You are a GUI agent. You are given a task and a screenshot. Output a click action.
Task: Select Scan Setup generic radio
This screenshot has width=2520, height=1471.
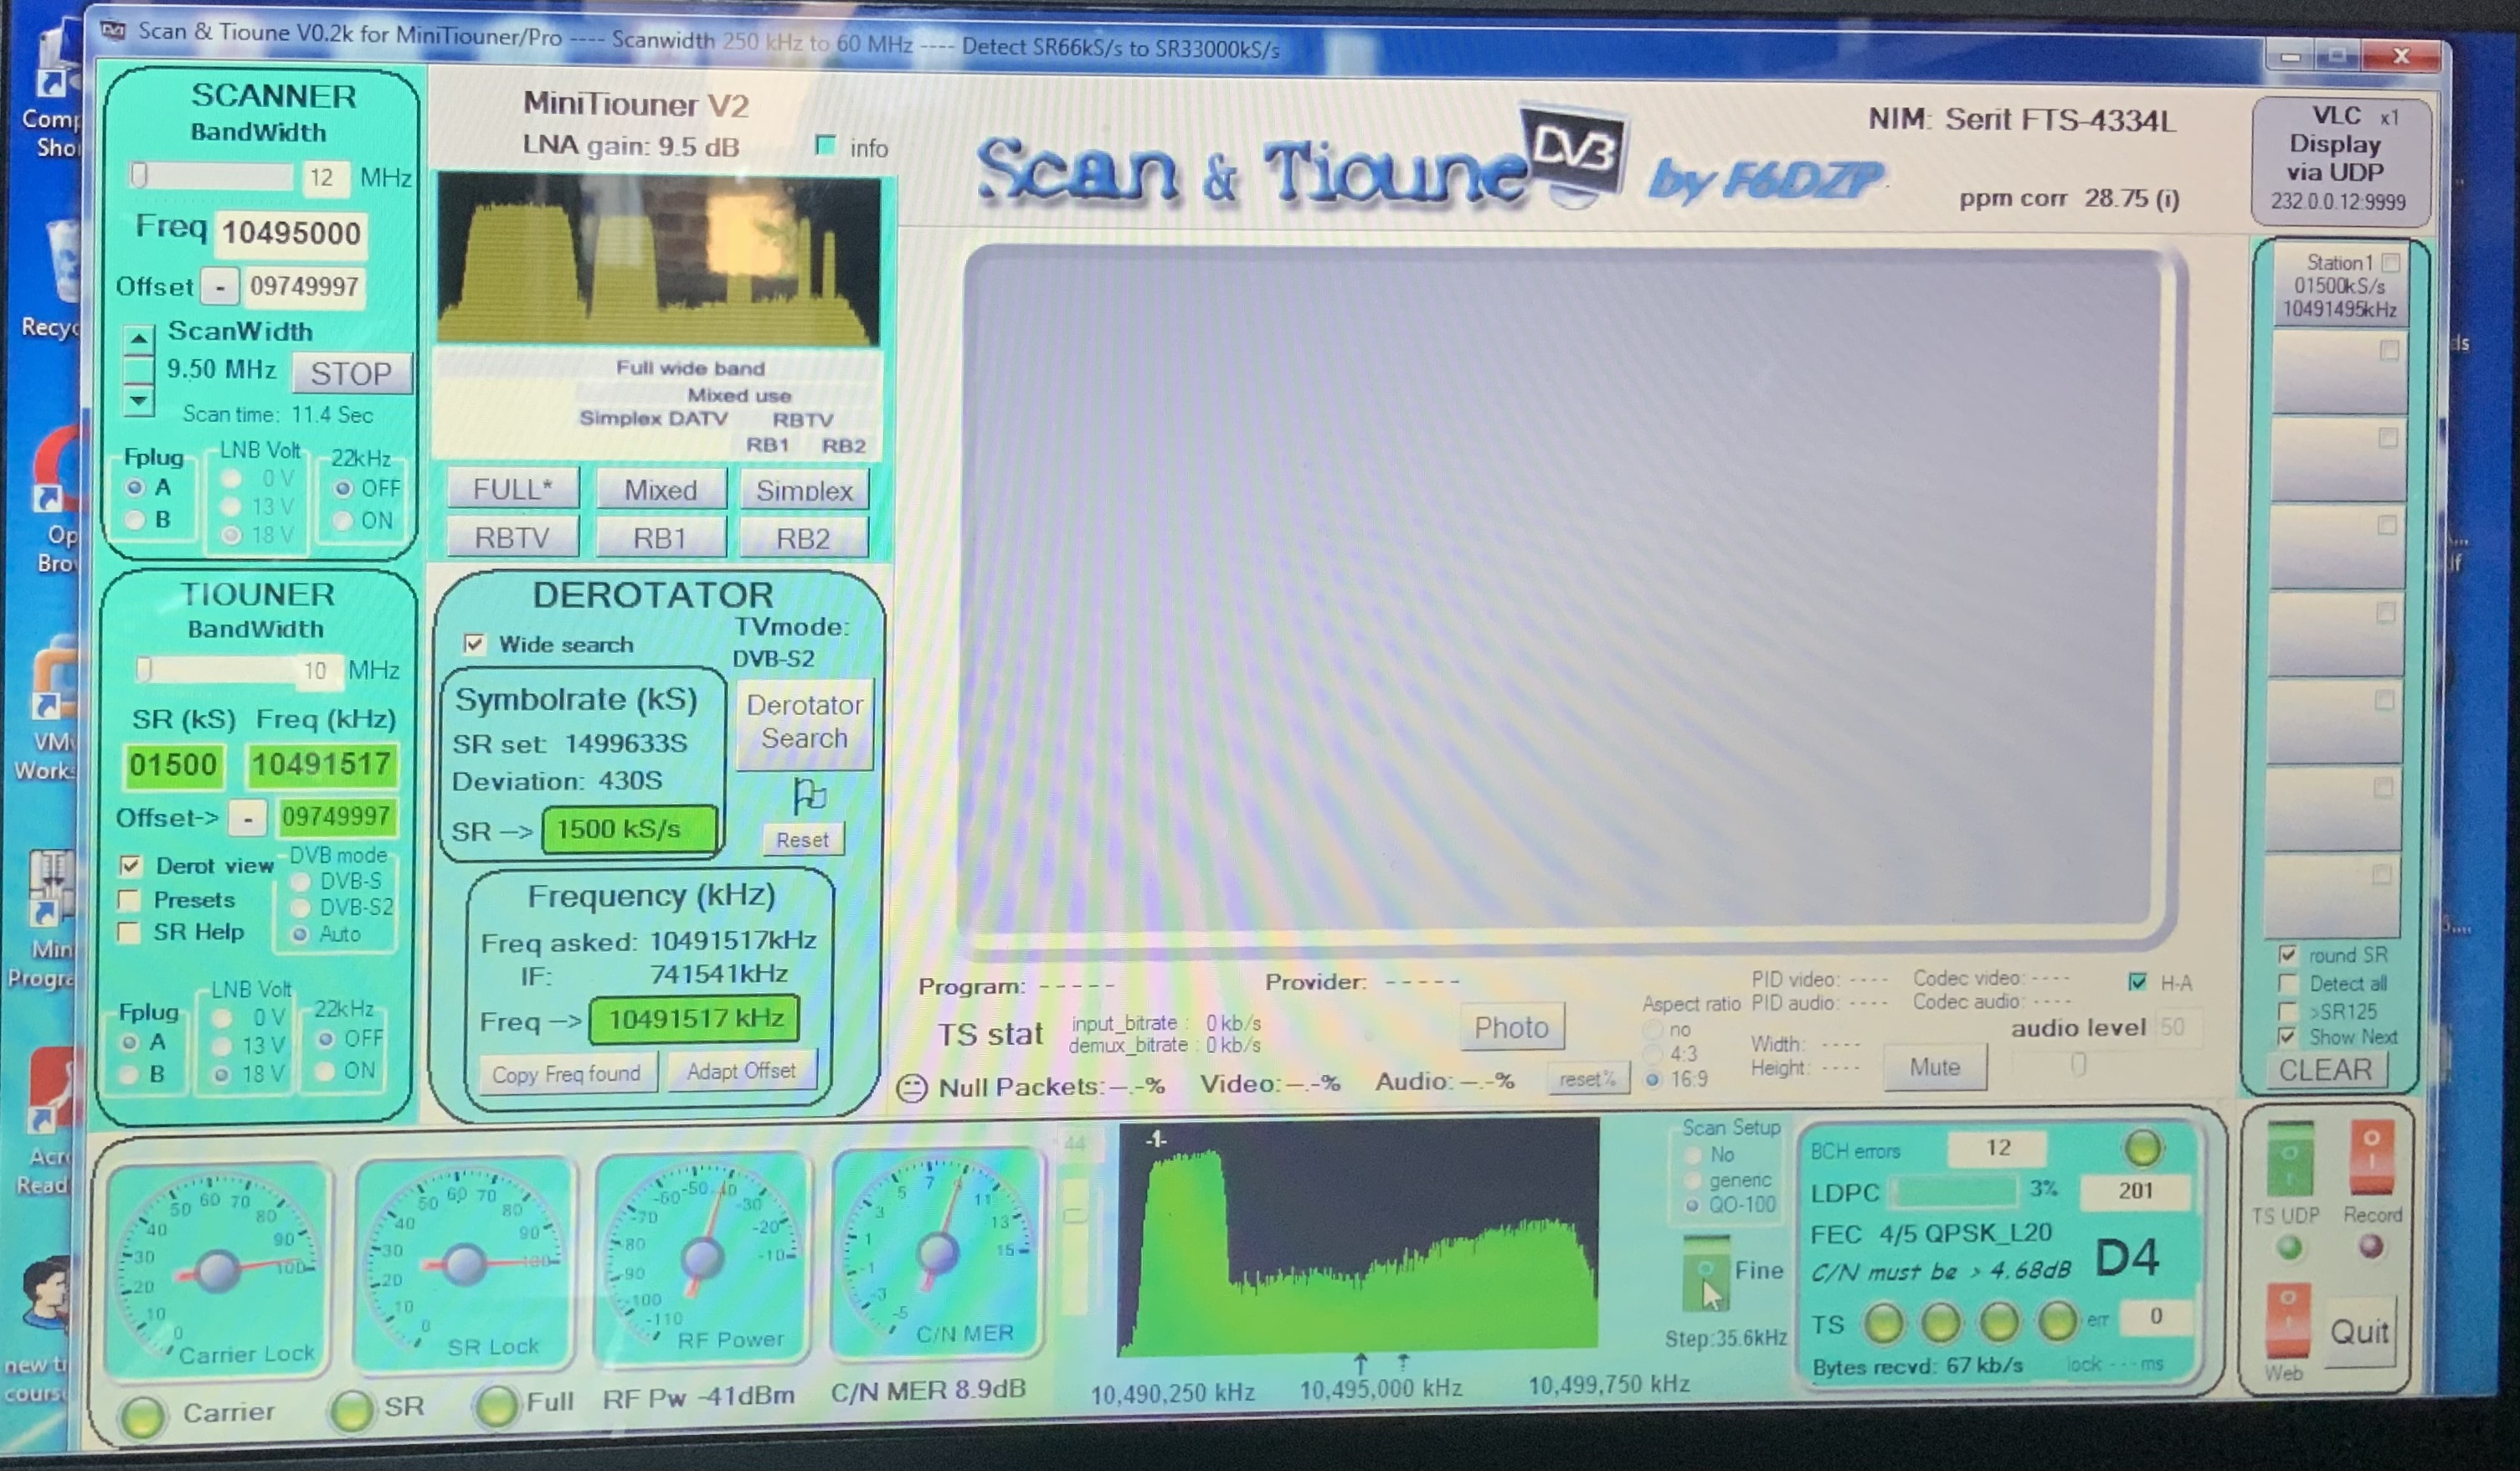1693,1180
